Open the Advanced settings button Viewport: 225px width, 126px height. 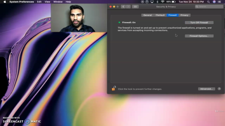pos(206,89)
